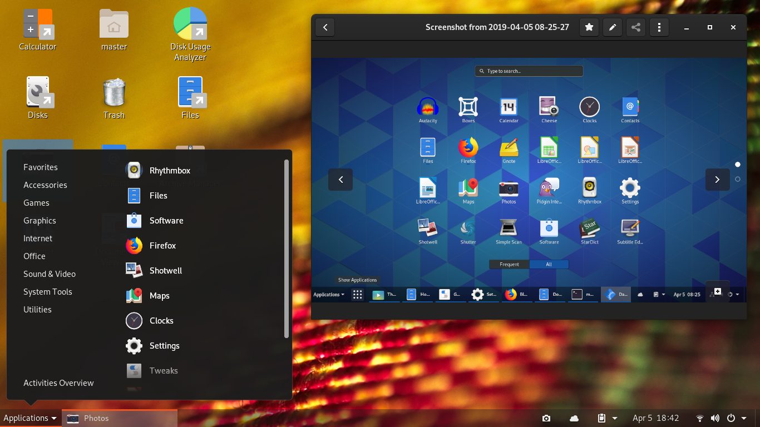This screenshot has width=760, height=427.
Task: Go back using the Photos back arrow
Action: (325, 27)
